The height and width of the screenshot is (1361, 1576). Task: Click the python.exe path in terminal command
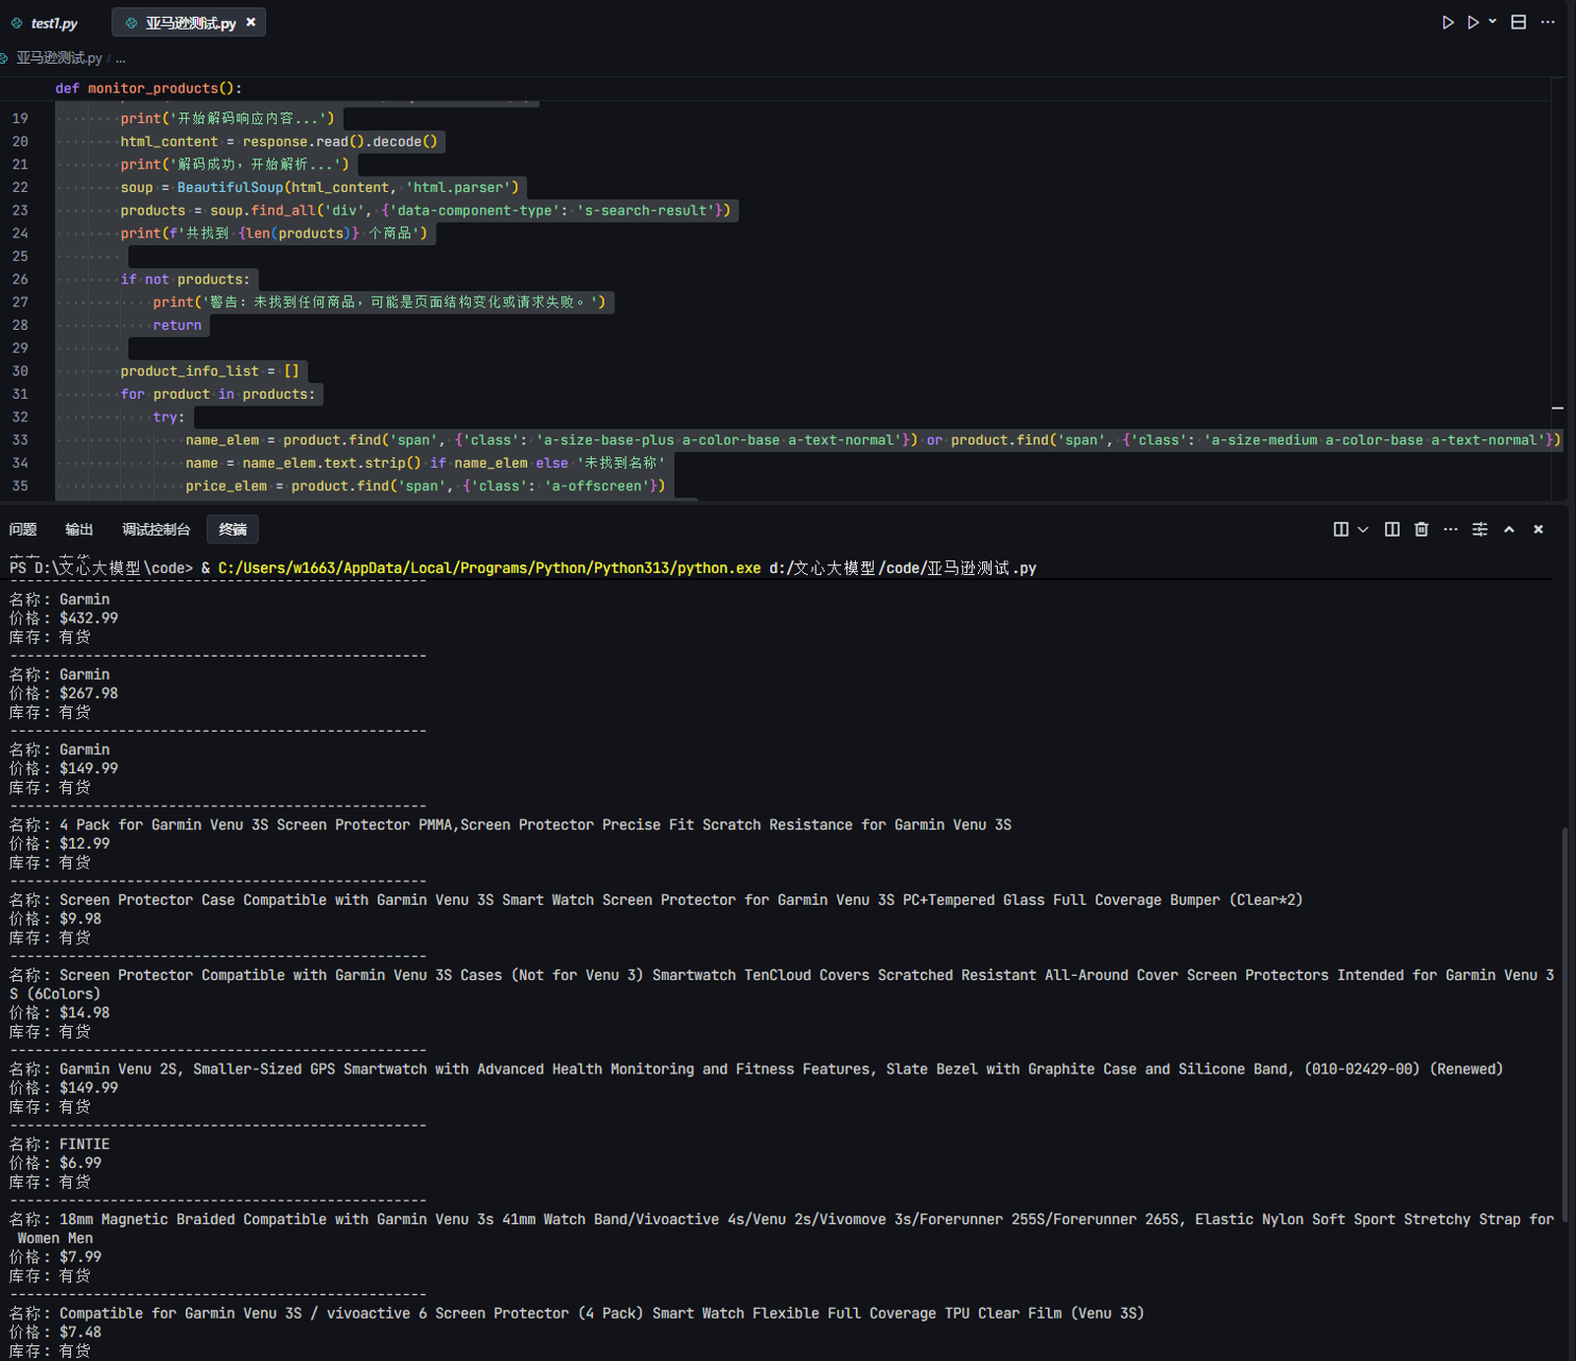coord(490,568)
